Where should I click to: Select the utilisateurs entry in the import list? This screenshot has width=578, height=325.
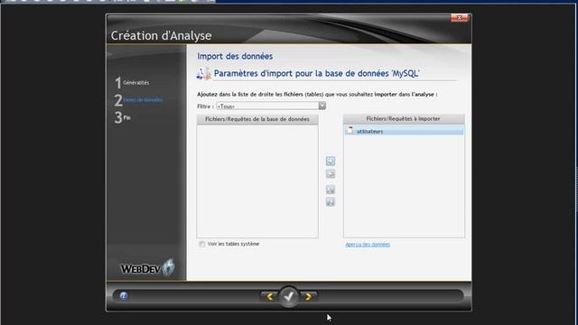tap(404, 131)
